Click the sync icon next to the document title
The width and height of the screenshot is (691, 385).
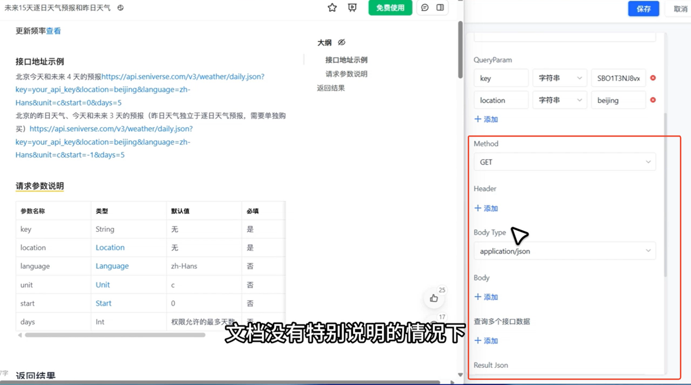click(120, 8)
